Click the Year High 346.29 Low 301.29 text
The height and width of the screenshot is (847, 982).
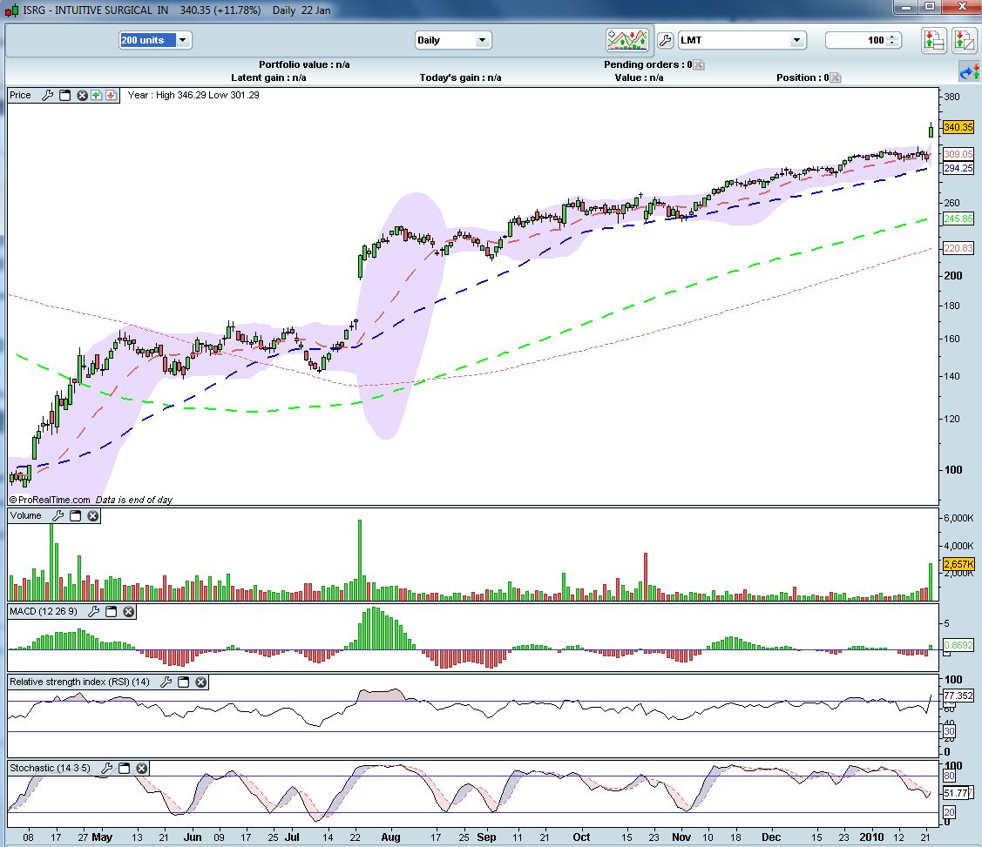[193, 95]
